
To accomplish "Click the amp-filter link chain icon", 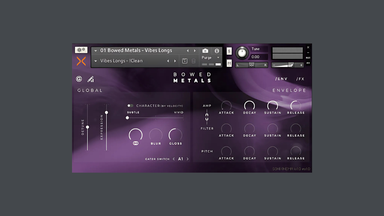I will click(x=207, y=117).
